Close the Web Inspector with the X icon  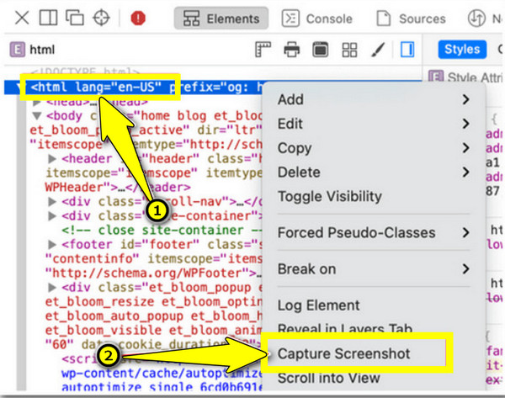pyautogui.click(x=22, y=18)
